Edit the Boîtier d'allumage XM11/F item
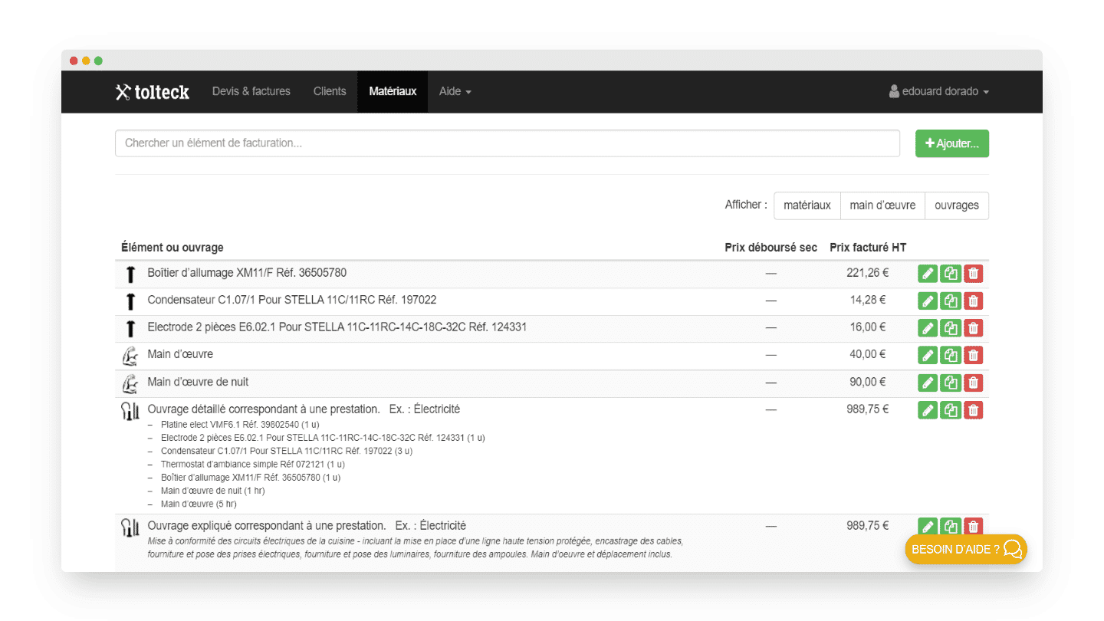The image size is (1104, 621). pyautogui.click(x=928, y=273)
